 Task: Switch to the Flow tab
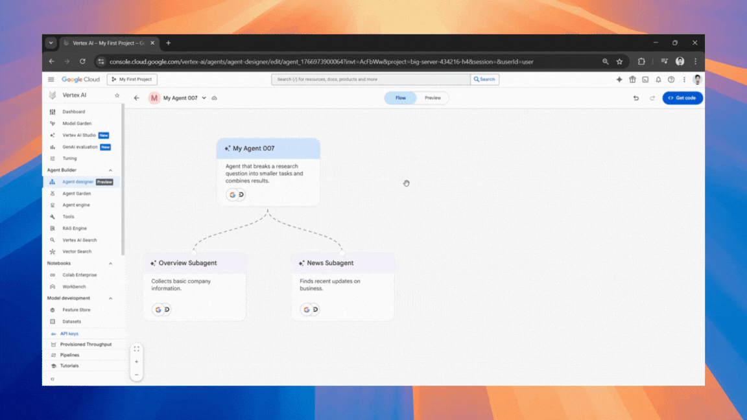[400, 97]
